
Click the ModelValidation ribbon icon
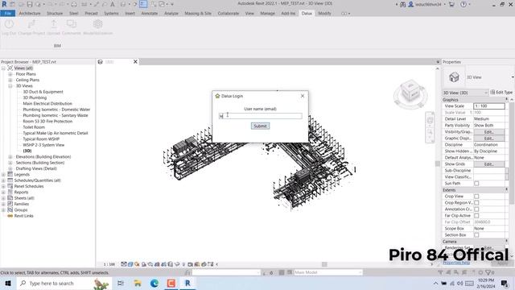[x=97, y=24]
